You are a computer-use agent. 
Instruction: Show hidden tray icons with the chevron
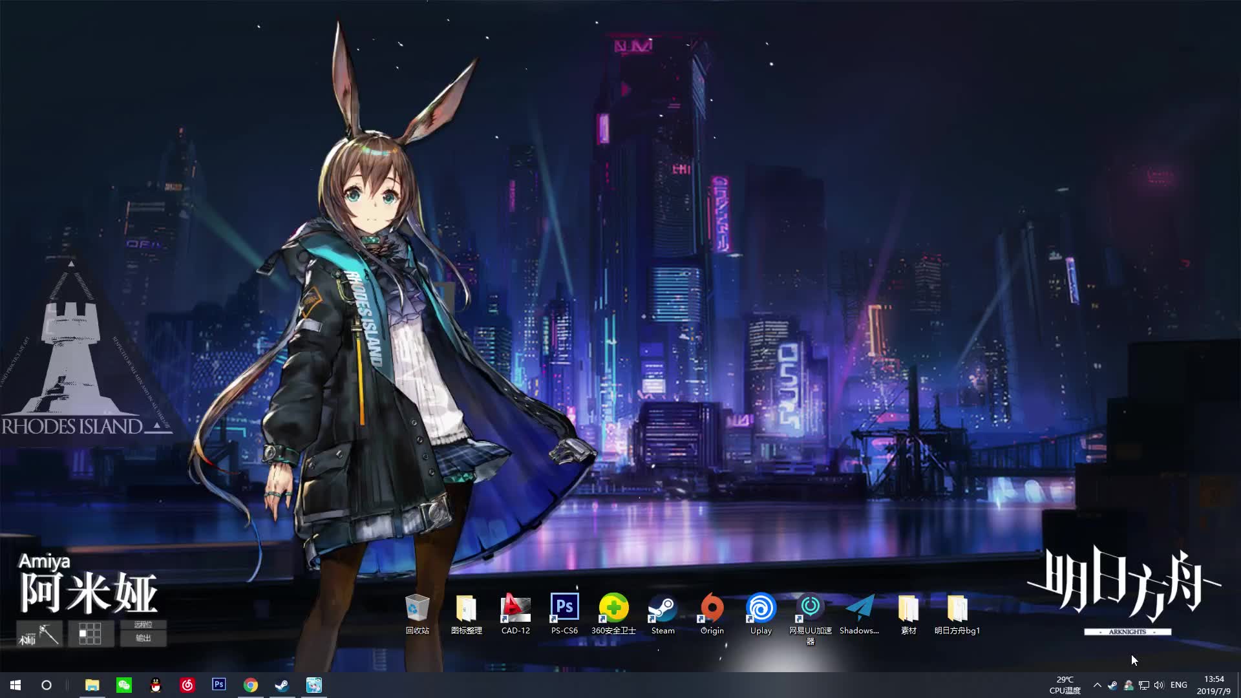(x=1097, y=685)
